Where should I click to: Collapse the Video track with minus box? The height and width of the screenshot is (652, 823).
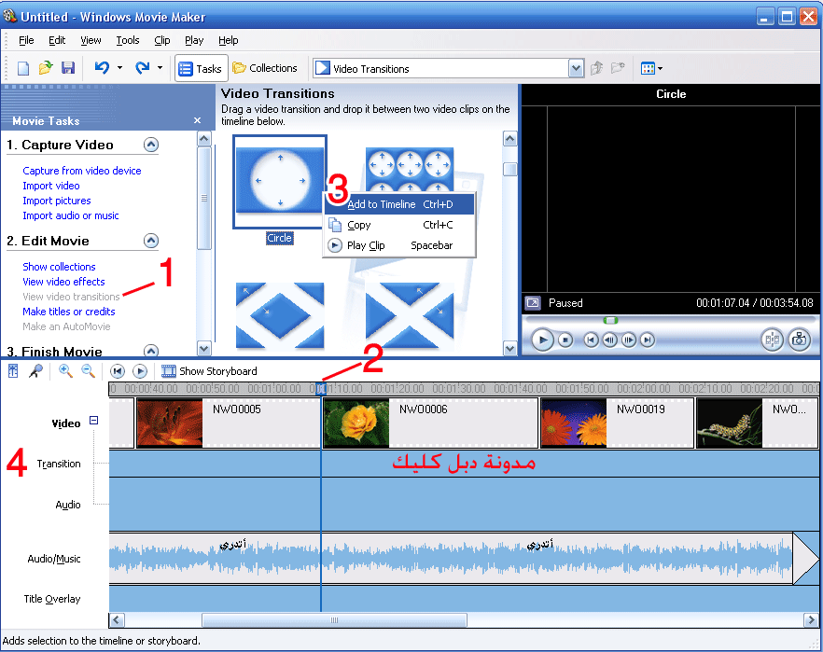93,420
